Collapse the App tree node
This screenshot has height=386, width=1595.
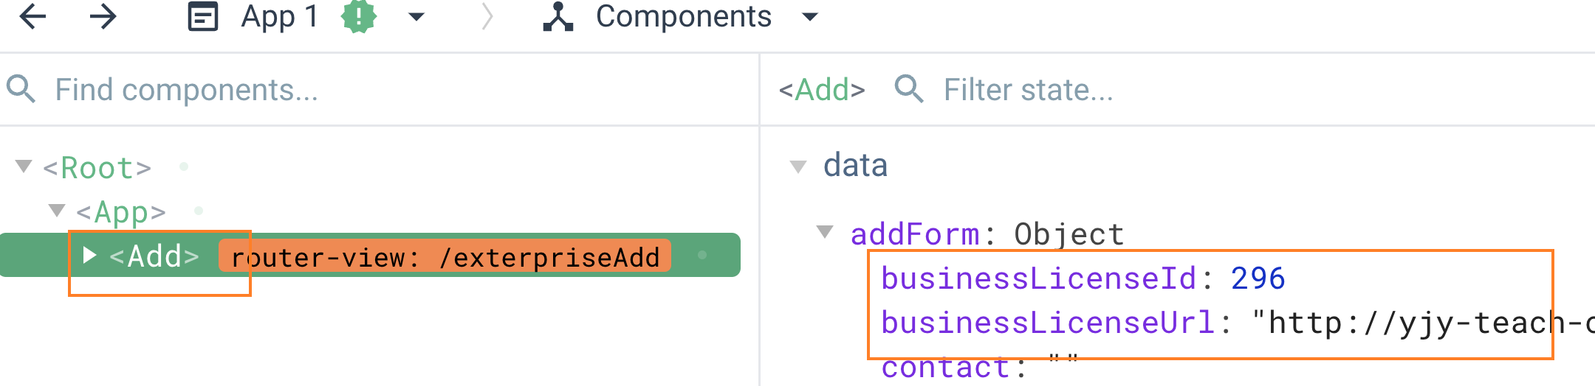tap(57, 211)
